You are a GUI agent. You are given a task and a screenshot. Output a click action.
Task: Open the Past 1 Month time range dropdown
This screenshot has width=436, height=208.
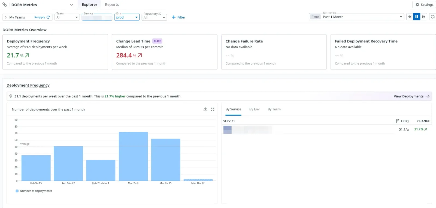pyautogui.click(x=357, y=17)
